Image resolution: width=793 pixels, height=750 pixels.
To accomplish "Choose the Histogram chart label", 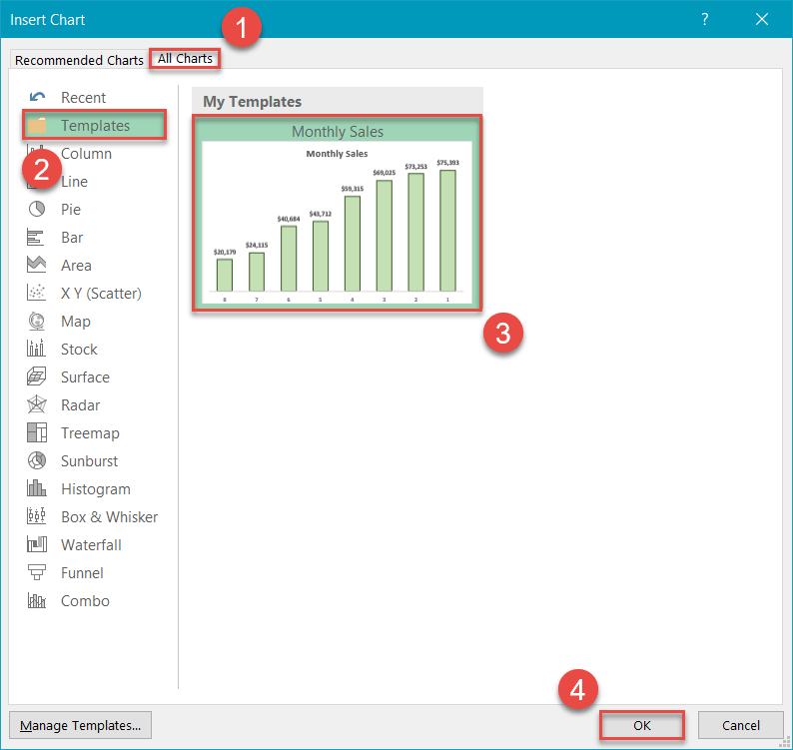I will [x=96, y=489].
